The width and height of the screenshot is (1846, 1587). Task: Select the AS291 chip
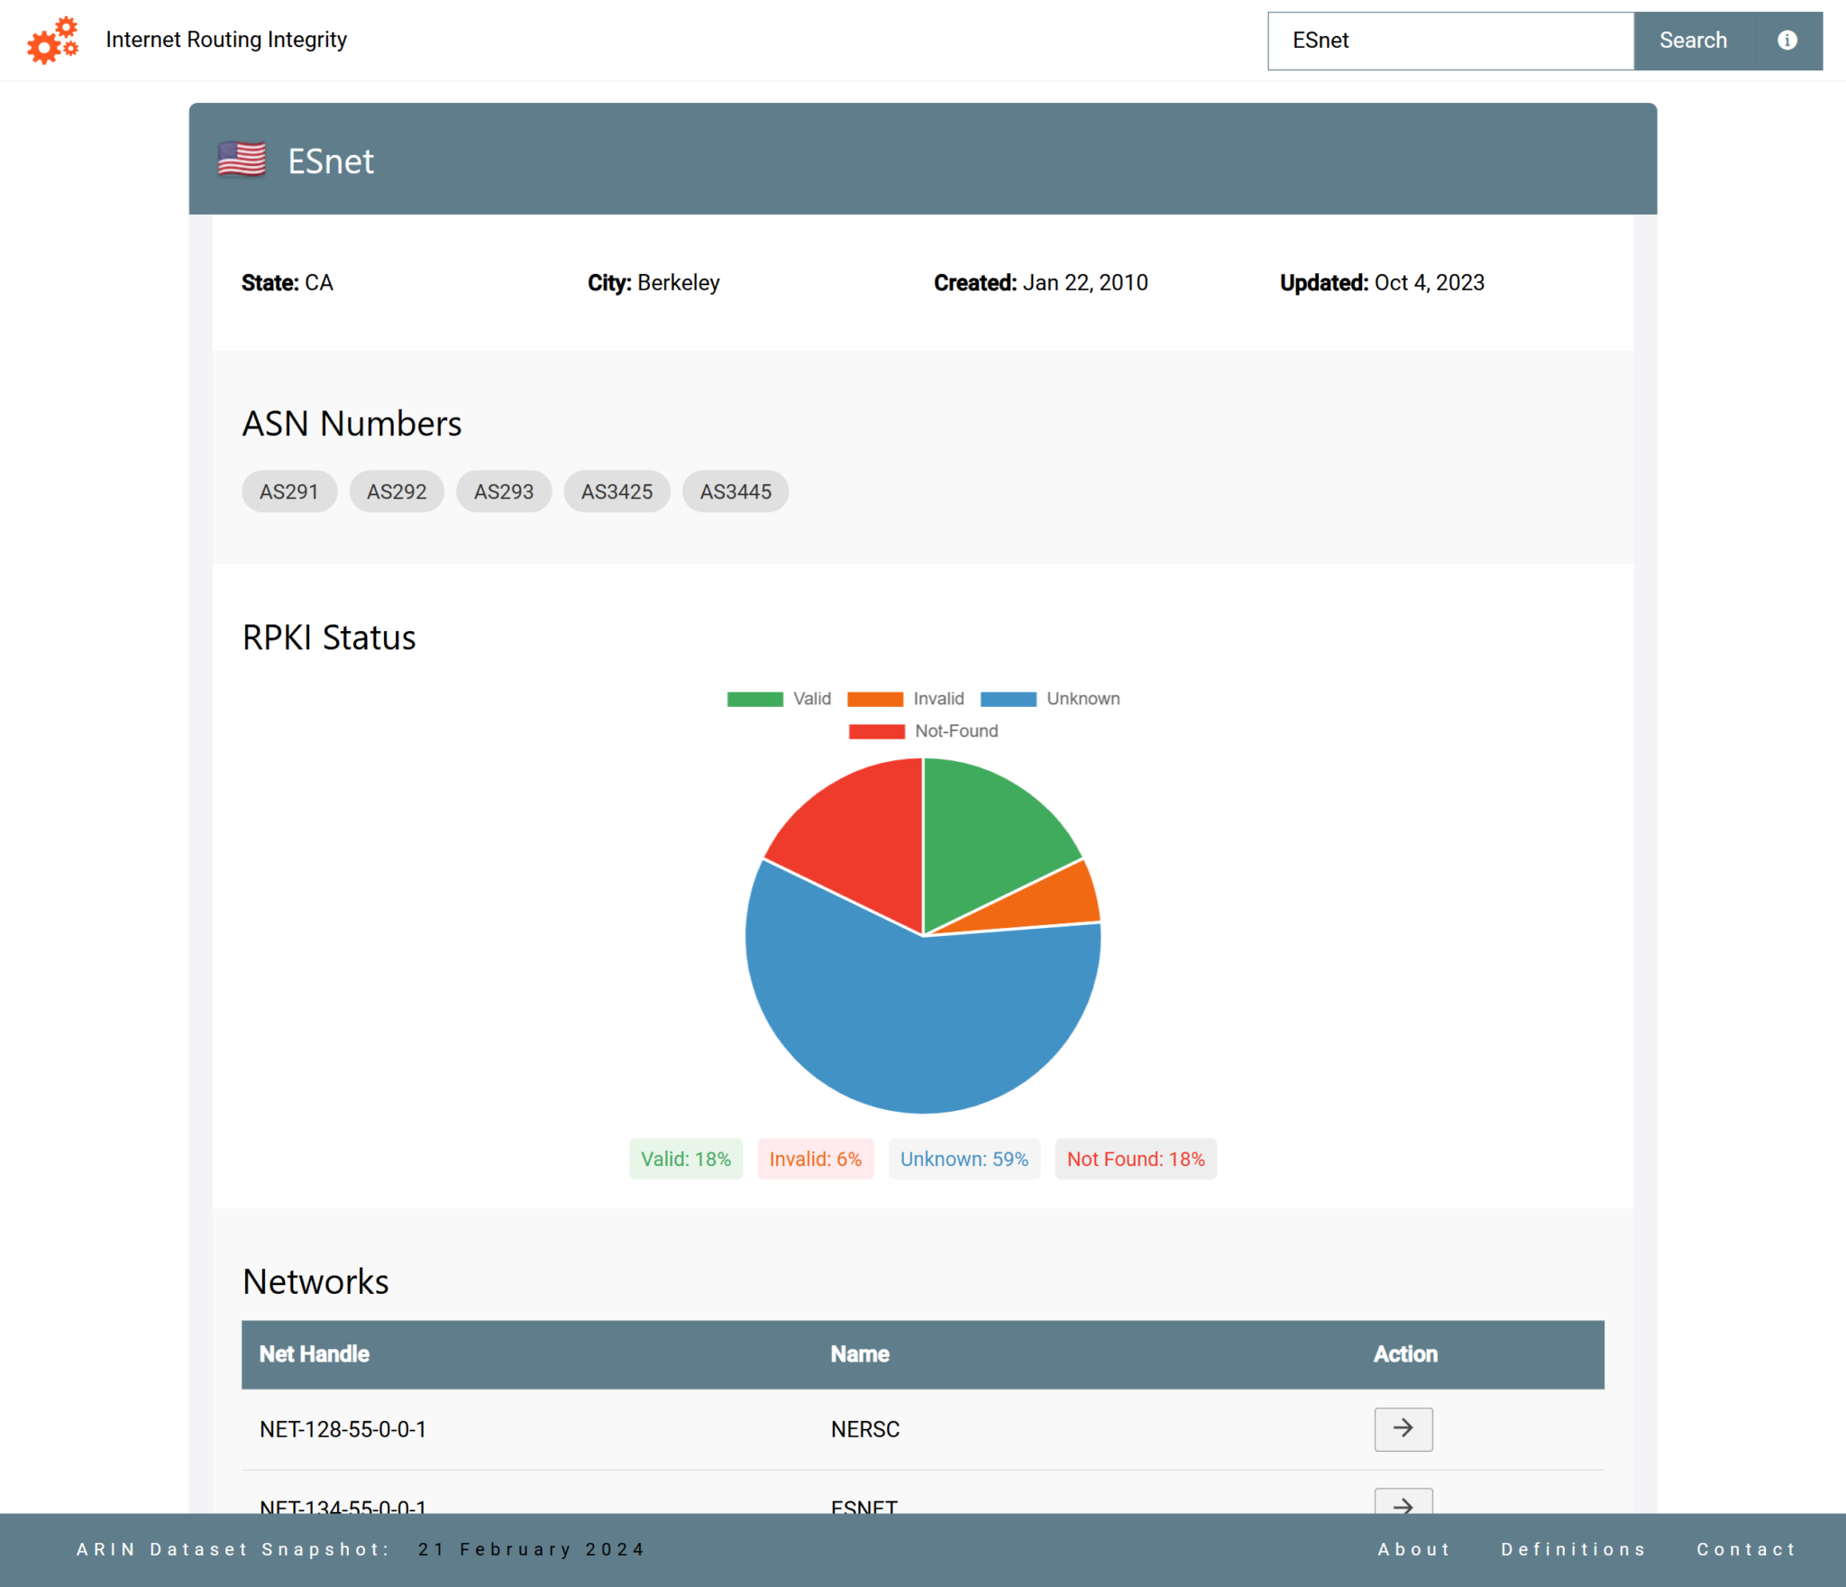tap(288, 491)
